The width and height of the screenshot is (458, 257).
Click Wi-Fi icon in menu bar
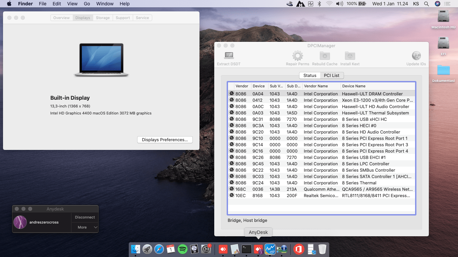[x=329, y=4]
